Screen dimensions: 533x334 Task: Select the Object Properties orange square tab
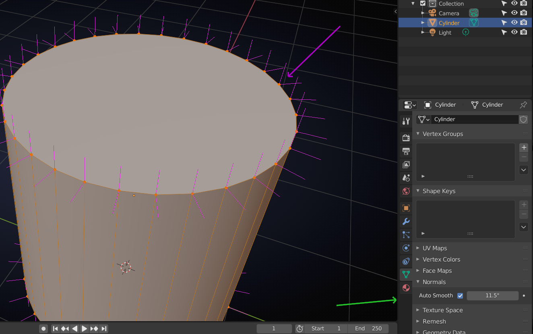pos(406,208)
